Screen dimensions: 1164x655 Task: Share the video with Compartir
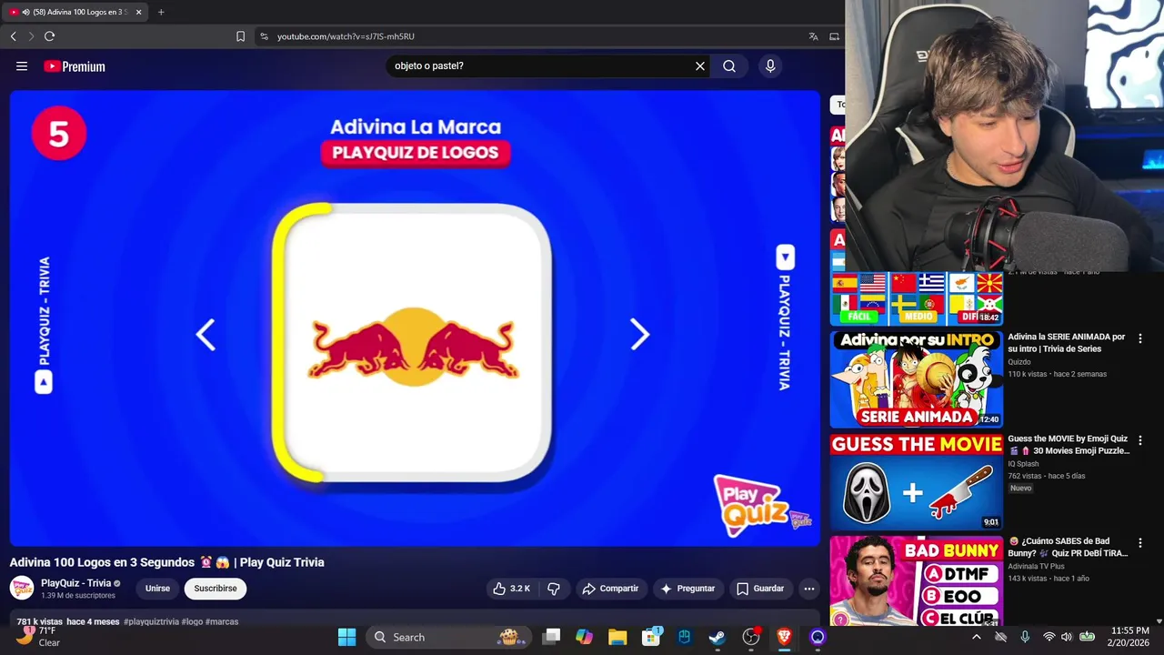pos(611,589)
